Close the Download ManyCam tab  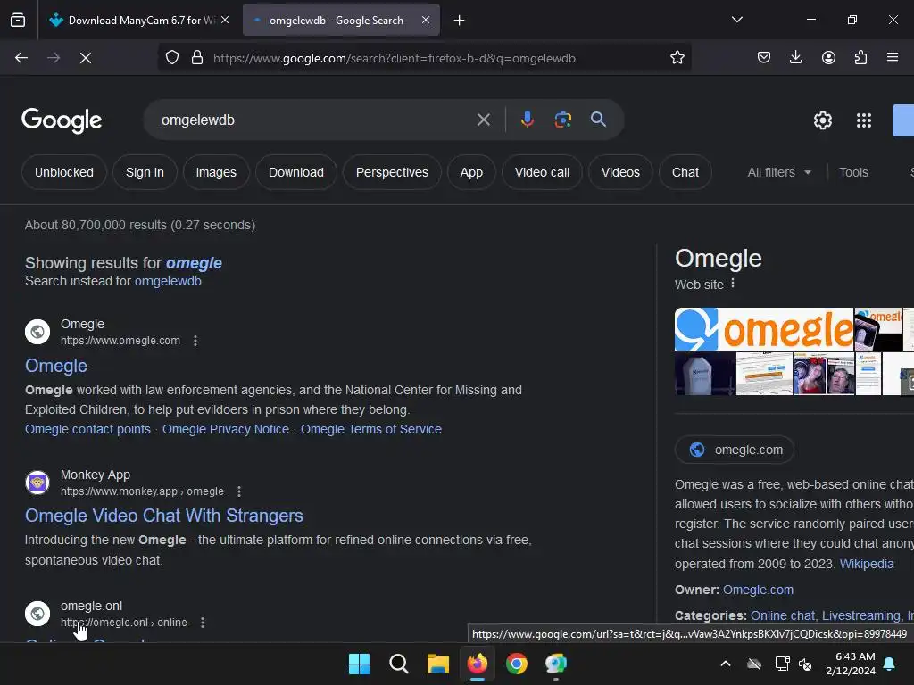pos(225,21)
